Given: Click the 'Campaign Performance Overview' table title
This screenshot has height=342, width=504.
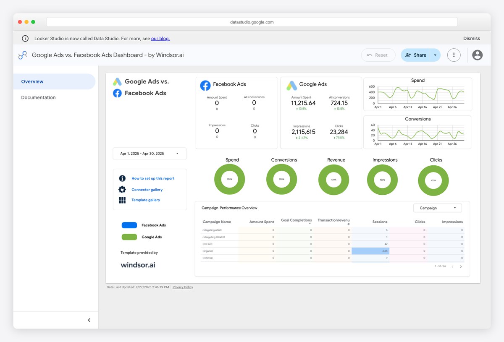Looking at the screenshot, I should (x=229, y=208).
